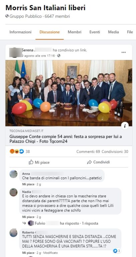
Task: Open Anna's profile picture
Action: [13, 174]
